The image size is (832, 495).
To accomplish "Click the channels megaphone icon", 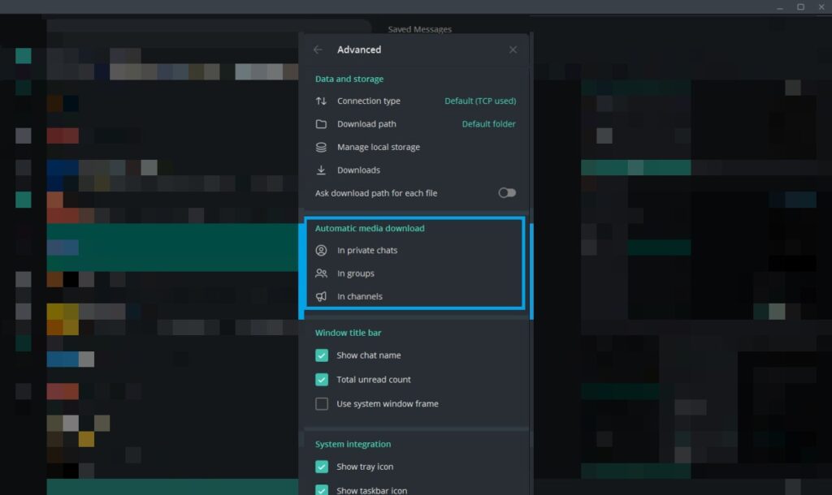I will 321,297.
